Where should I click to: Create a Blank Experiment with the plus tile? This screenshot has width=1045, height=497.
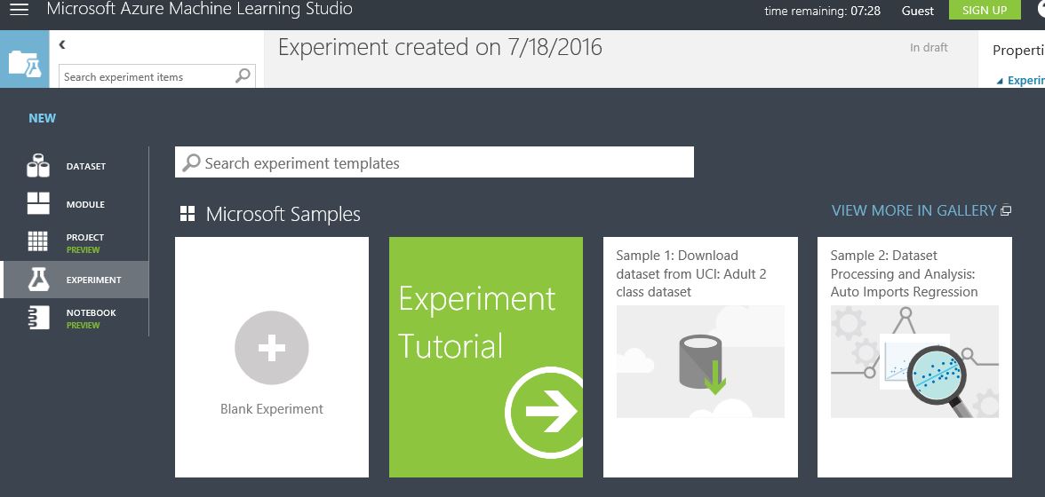pyautogui.click(x=272, y=349)
